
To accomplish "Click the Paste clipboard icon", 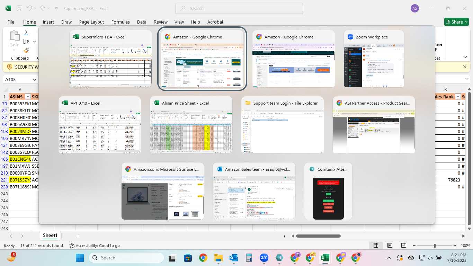I will 15,36.
